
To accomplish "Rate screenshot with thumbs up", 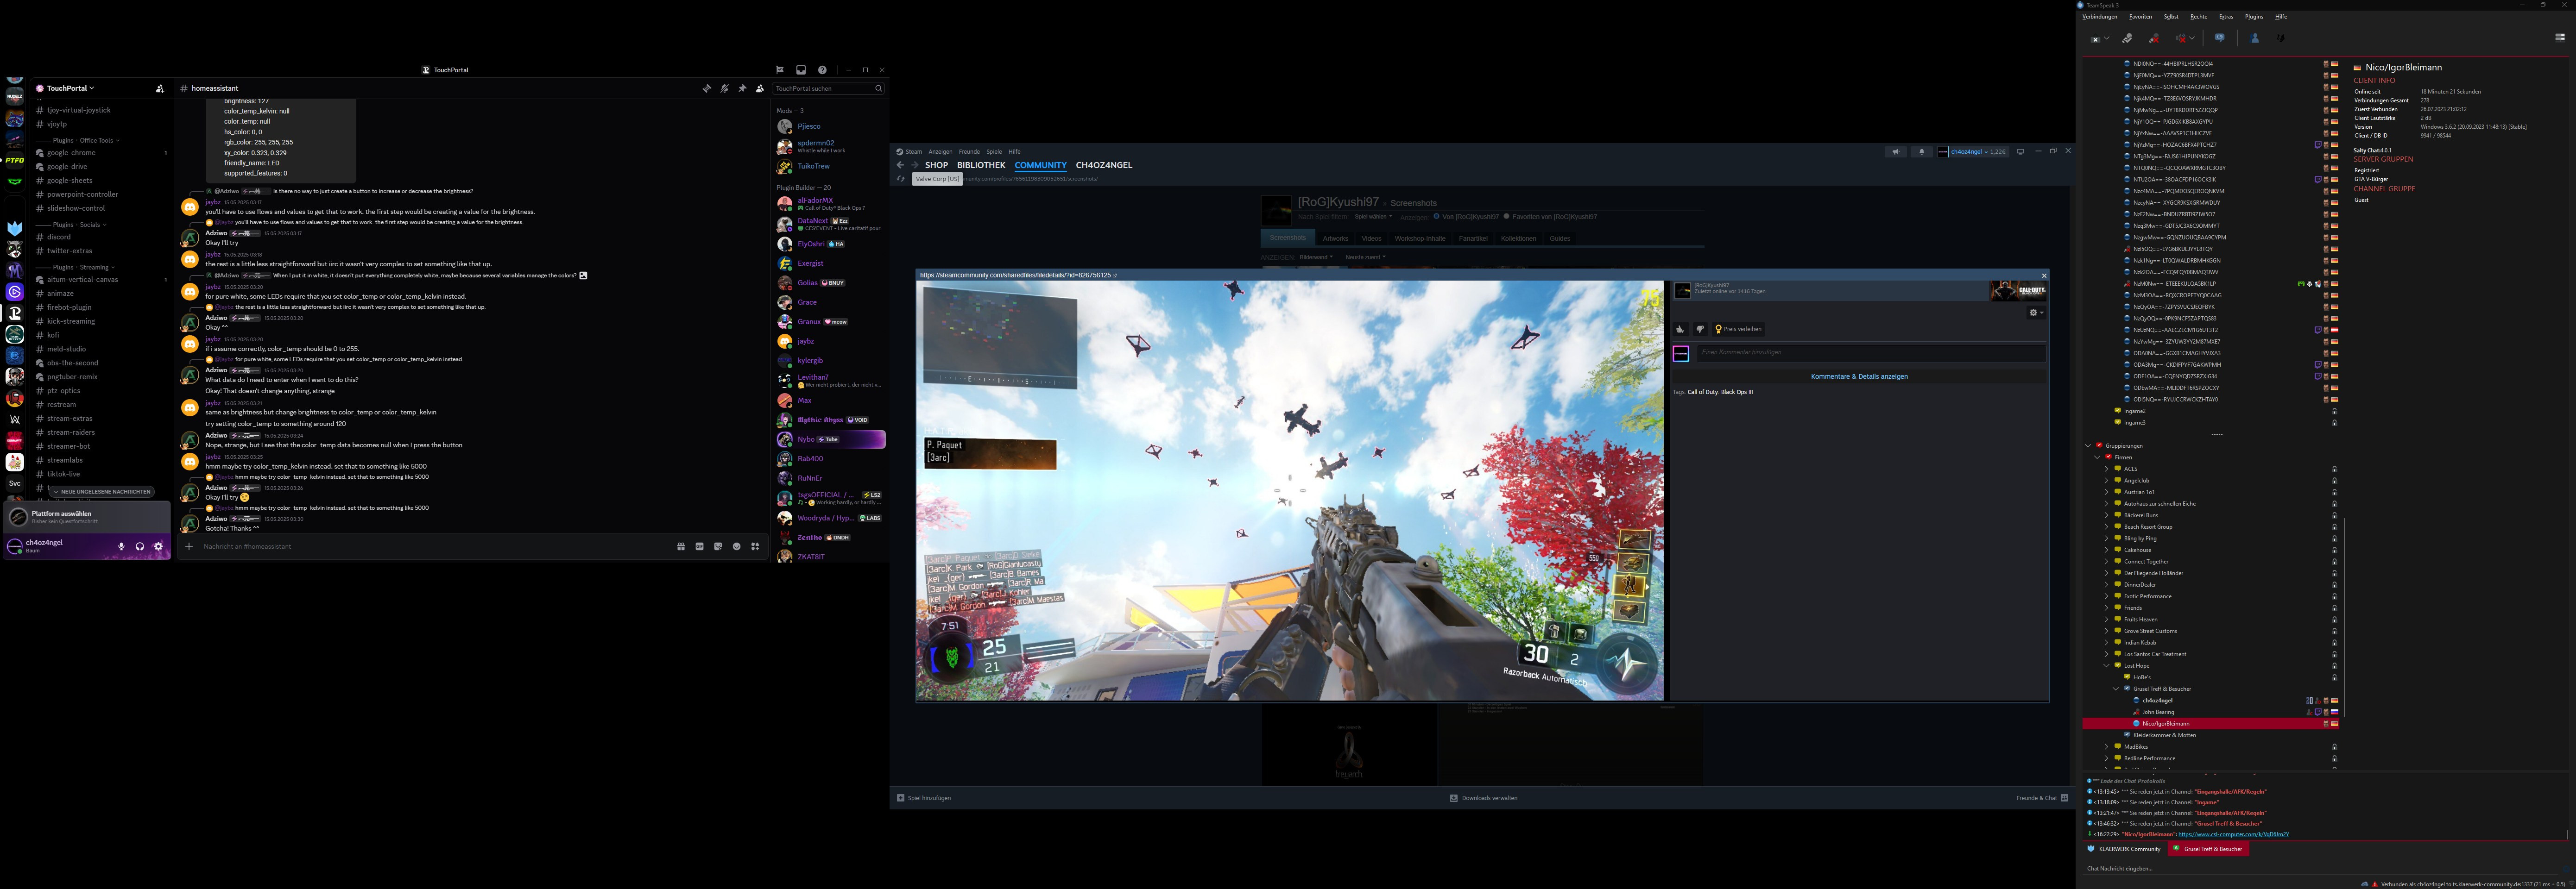I will click(x=1680, y=329).
